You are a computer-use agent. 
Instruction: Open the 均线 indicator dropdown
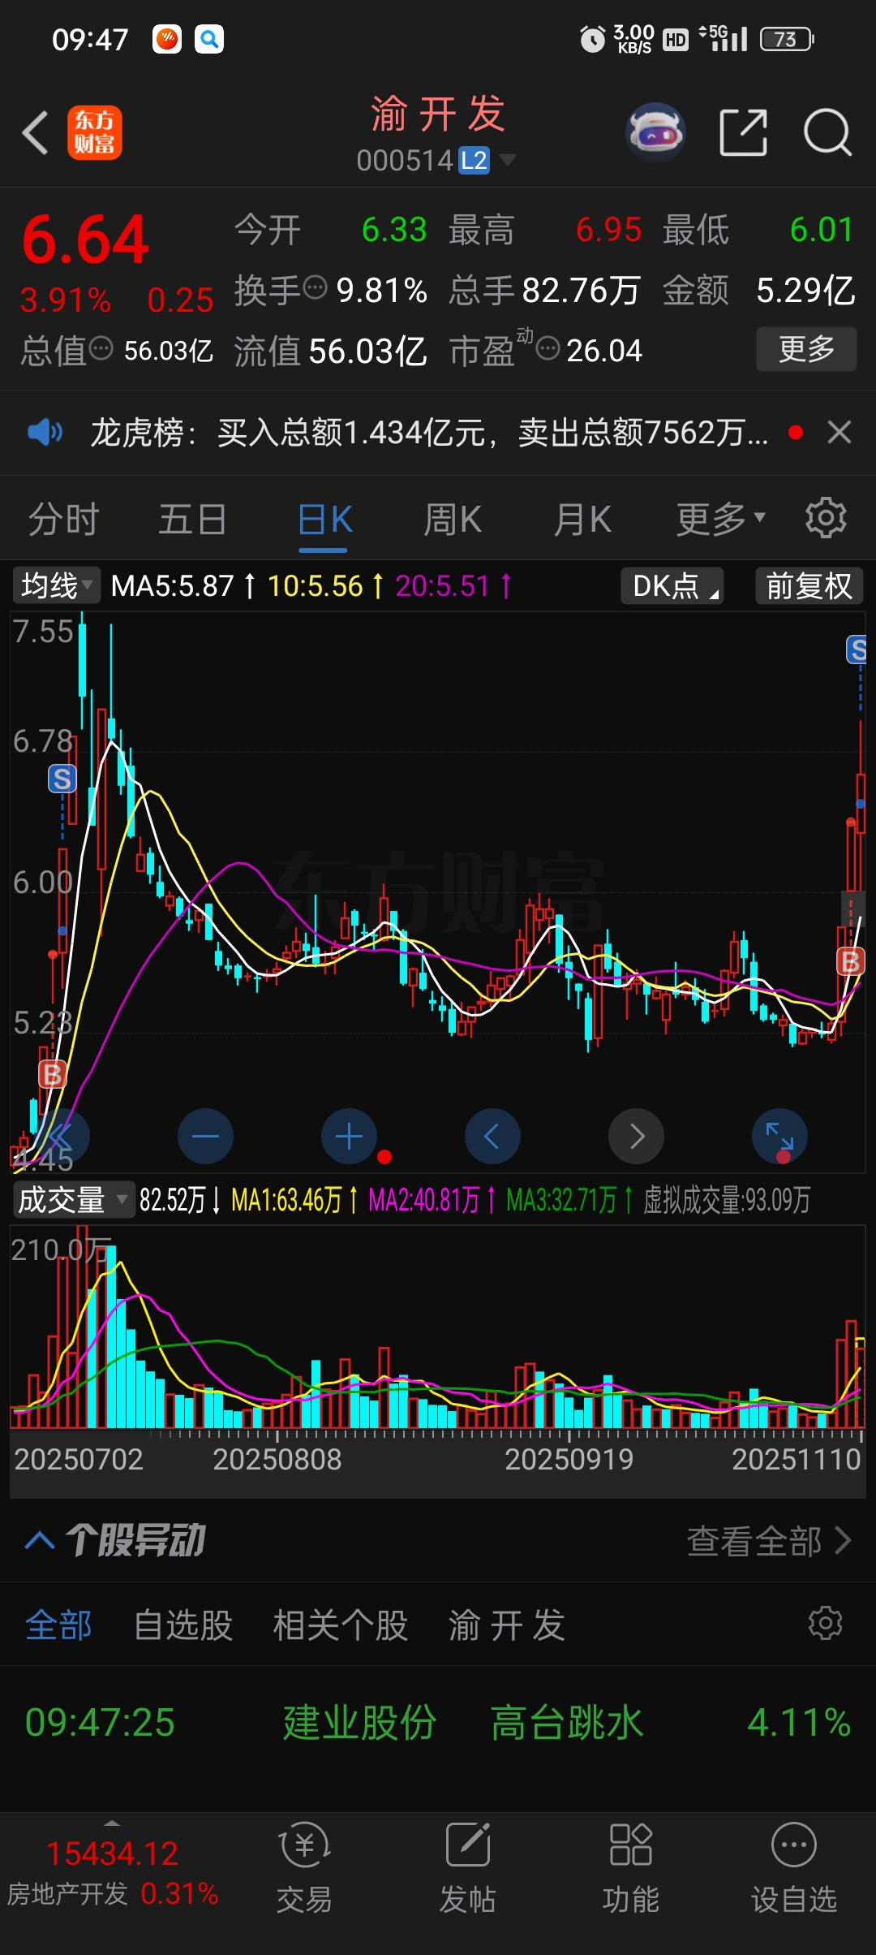point(56,585)
